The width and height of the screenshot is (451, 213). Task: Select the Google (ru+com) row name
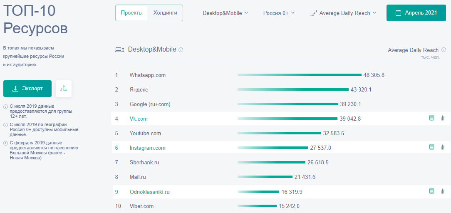(x=150, y=104)
